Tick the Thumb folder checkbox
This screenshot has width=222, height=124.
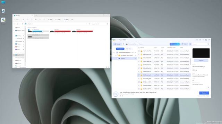pos(117,58)
